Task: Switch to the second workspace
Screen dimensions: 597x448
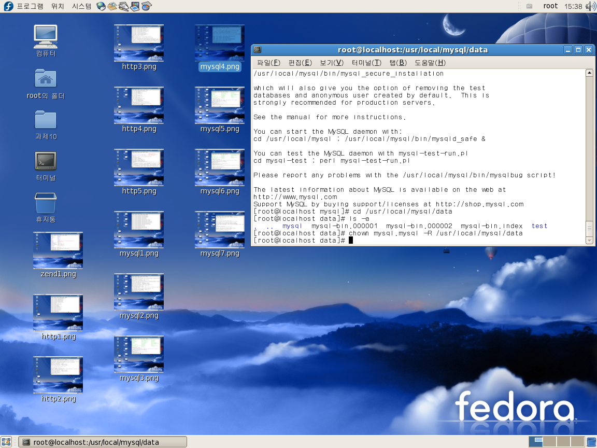Action: coord(550,442)
